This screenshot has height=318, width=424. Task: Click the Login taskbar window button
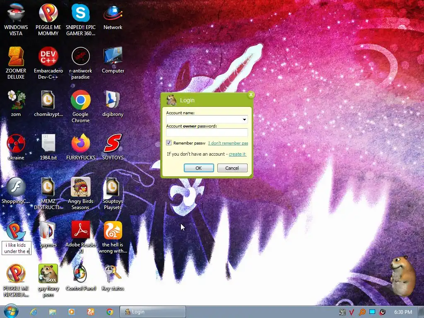click(x=153, y=312)
